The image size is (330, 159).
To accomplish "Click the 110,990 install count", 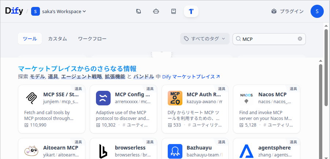I will [x=38, y=125].
